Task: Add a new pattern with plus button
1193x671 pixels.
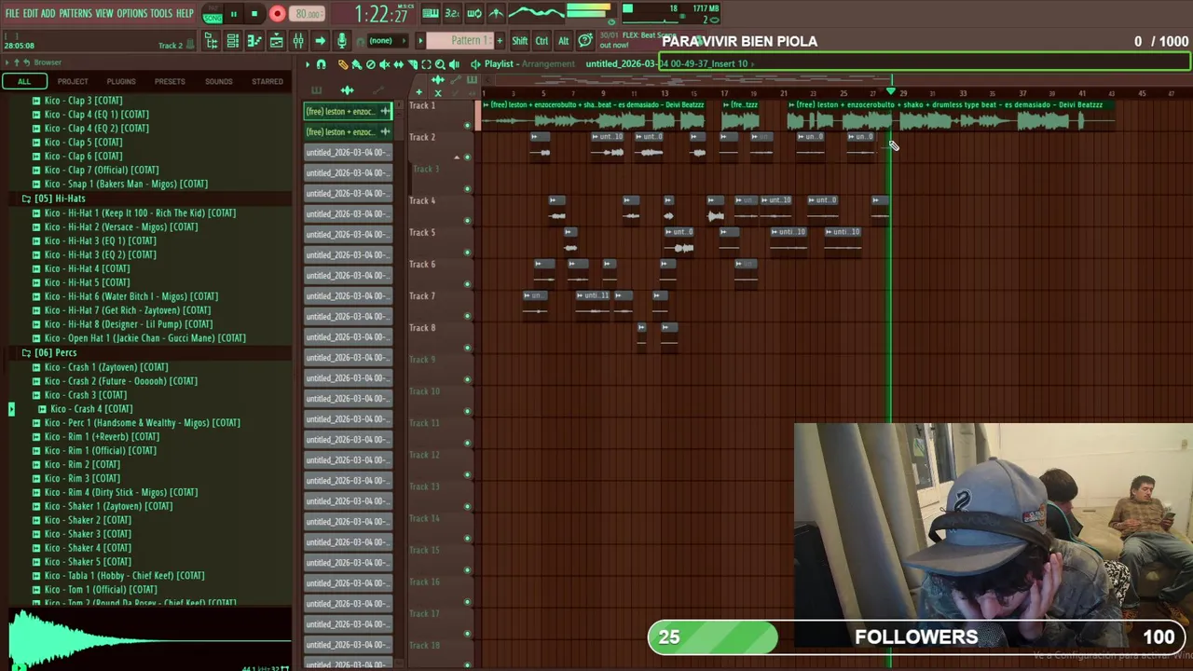Action: [x=500, y=41]
